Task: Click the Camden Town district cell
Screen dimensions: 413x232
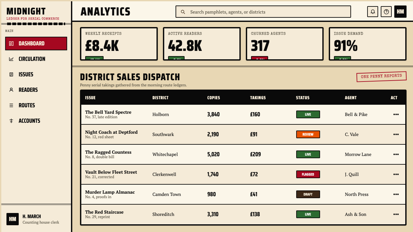Action: point(166,194)
